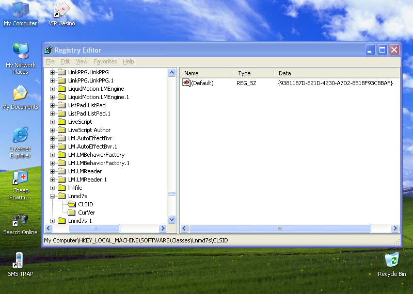Select the LiveScript Author key label

89,130
